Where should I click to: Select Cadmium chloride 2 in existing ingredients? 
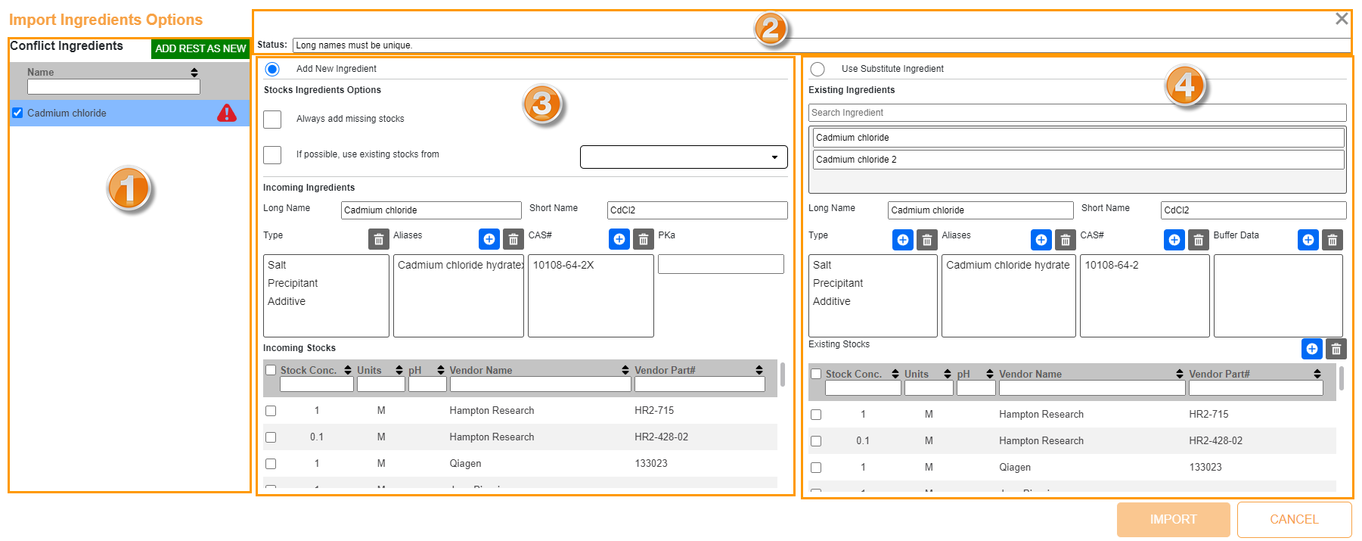[x=1078, y=160]
